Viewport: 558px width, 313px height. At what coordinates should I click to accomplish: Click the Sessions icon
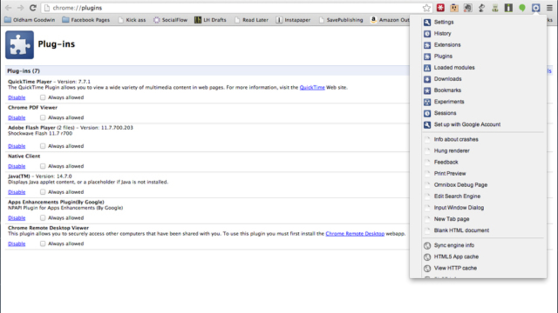427,113
